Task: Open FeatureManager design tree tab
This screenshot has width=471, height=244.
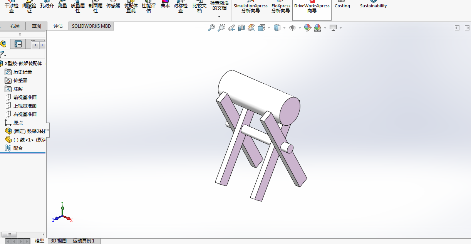Action: click(x=3, y=44)
